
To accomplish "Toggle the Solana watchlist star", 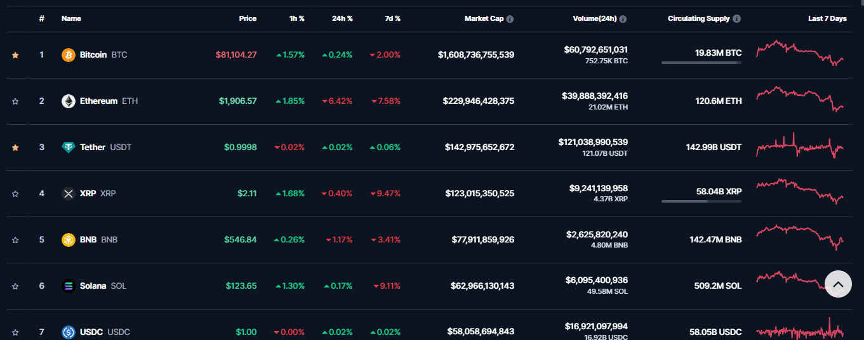I will coord(15,286).
